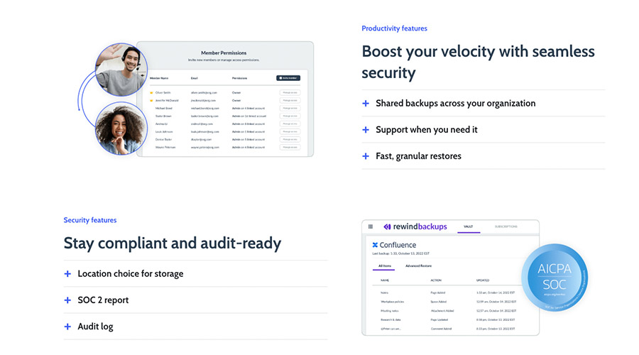Click the Confluence icon
Image resolution: width=639 pixels, height=355 pixels.
[x=376, y=245]
